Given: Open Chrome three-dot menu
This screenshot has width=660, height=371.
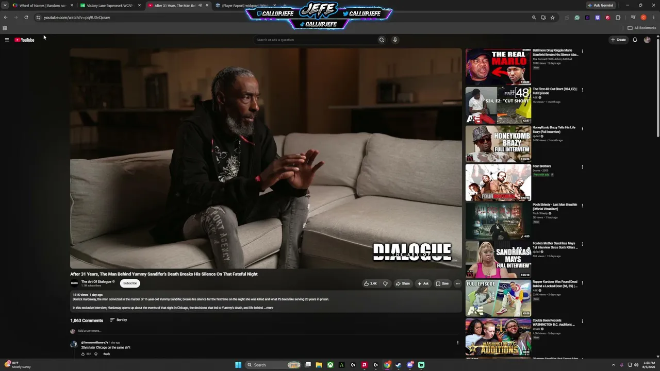Looking at the screenshot, I should click(x=654, y=18).
